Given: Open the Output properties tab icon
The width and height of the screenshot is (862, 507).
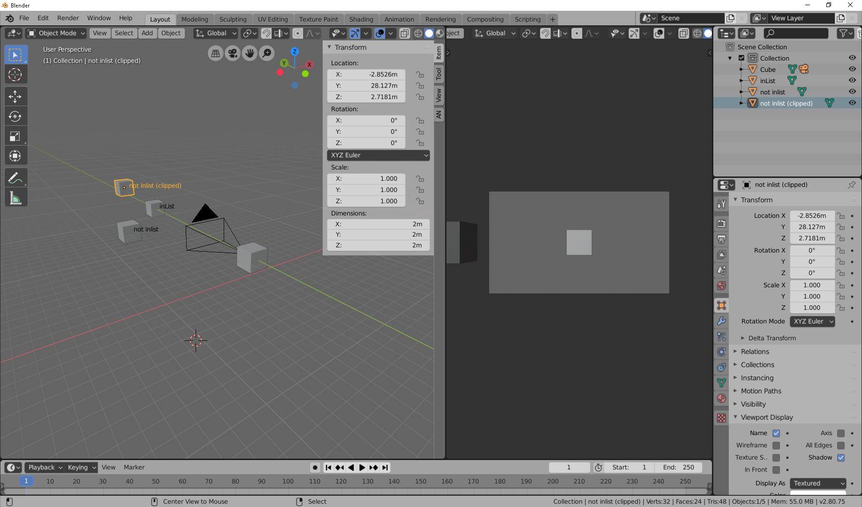Looking at the screenshot, I should tap(721, 239).
